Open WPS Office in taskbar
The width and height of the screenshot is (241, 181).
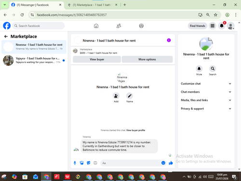(x=67, y=177)
